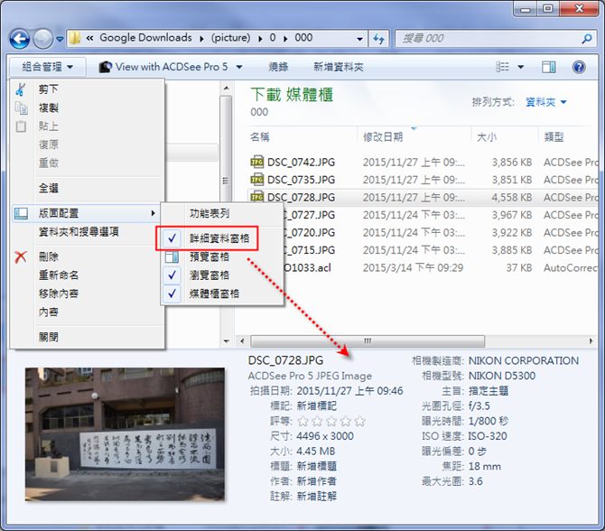
Task: Click 新增標記 to add a tag
Action: 316,406
